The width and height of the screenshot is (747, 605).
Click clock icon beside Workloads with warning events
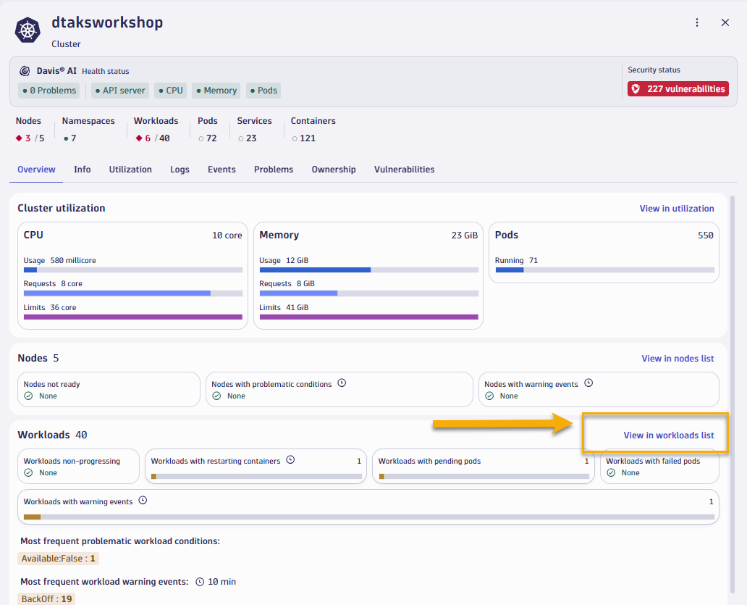coord(143,501)
